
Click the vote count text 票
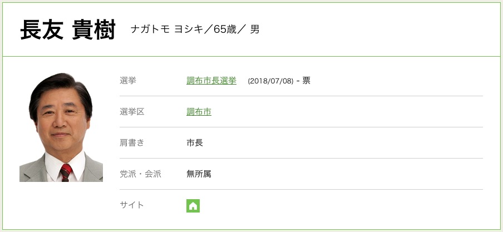pos(307,81)
